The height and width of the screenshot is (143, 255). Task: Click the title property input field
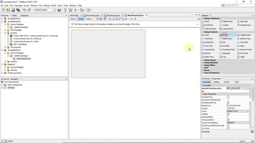click(x=237, y=91)
